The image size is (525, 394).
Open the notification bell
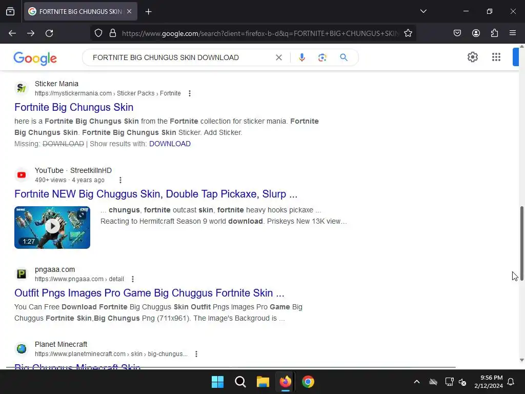[x=511, y=382]
